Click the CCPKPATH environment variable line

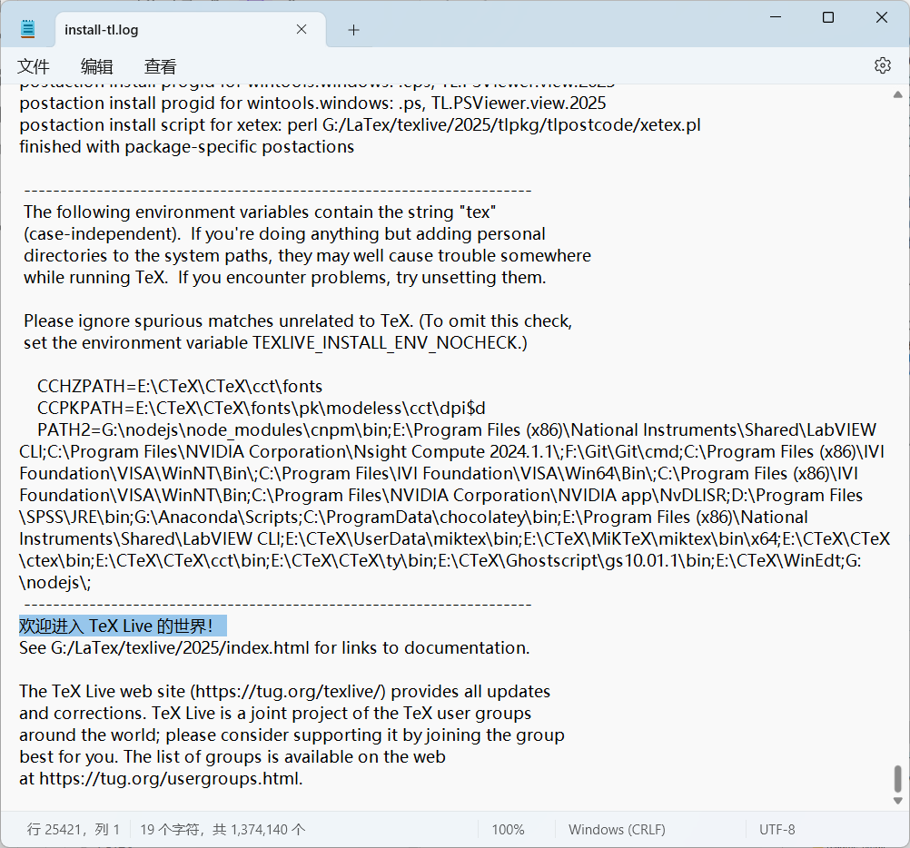262,409
